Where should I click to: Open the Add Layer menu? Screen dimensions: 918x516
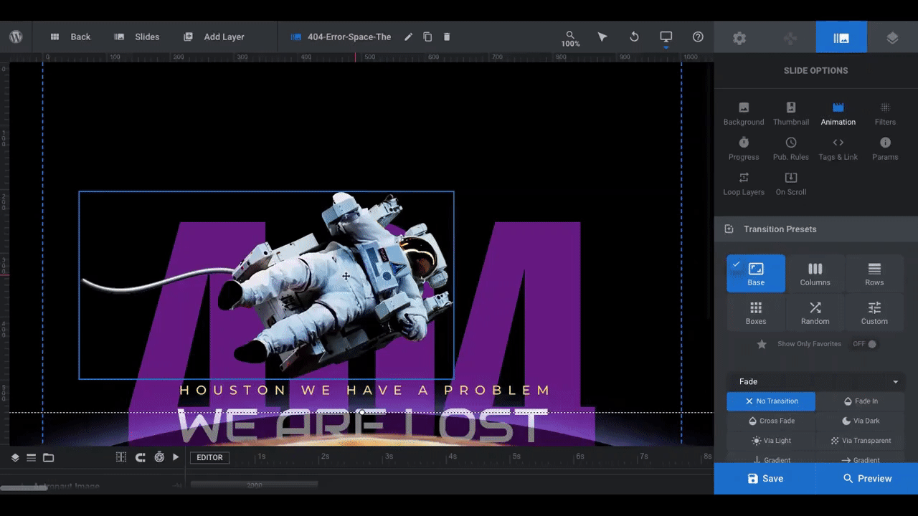(214, 37)
